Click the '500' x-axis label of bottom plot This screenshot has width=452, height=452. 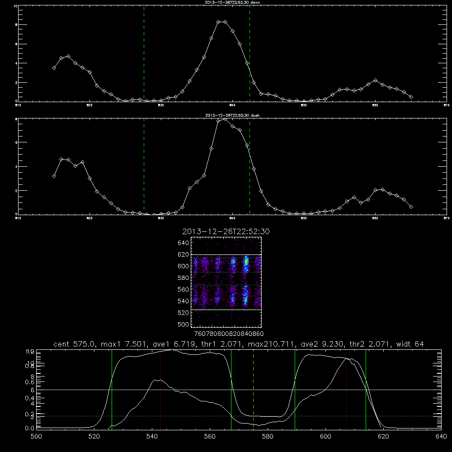36,437
